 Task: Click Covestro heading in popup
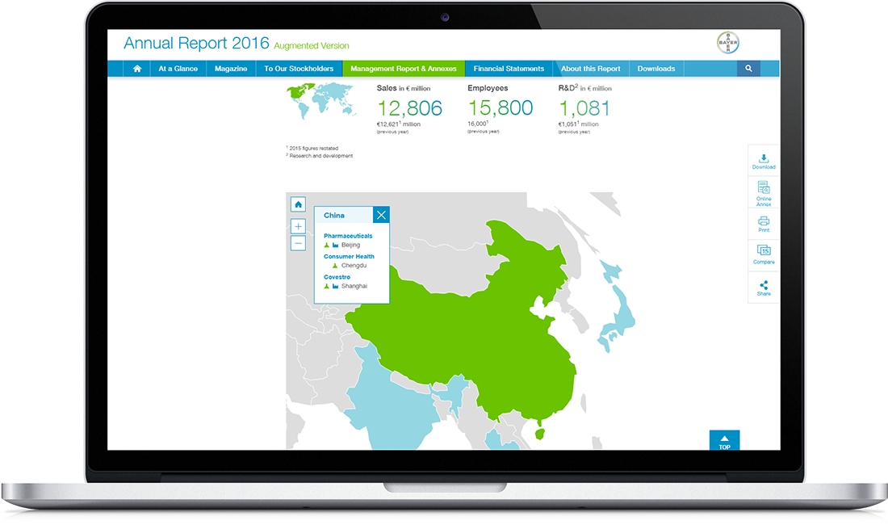pos(337,277)
